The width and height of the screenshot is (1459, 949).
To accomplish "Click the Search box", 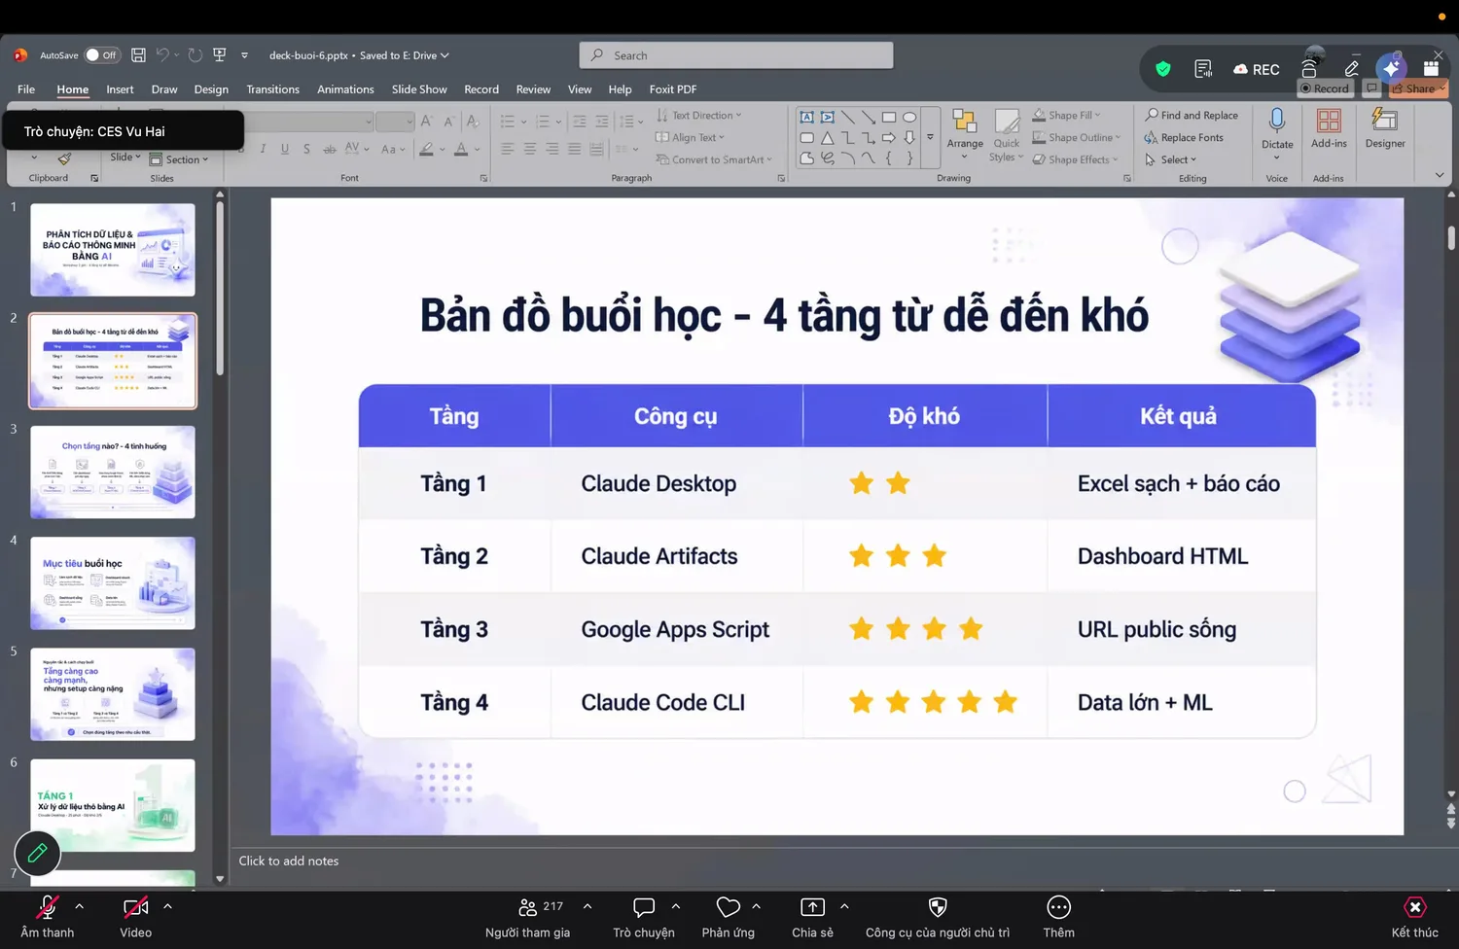I will (736, 55).
